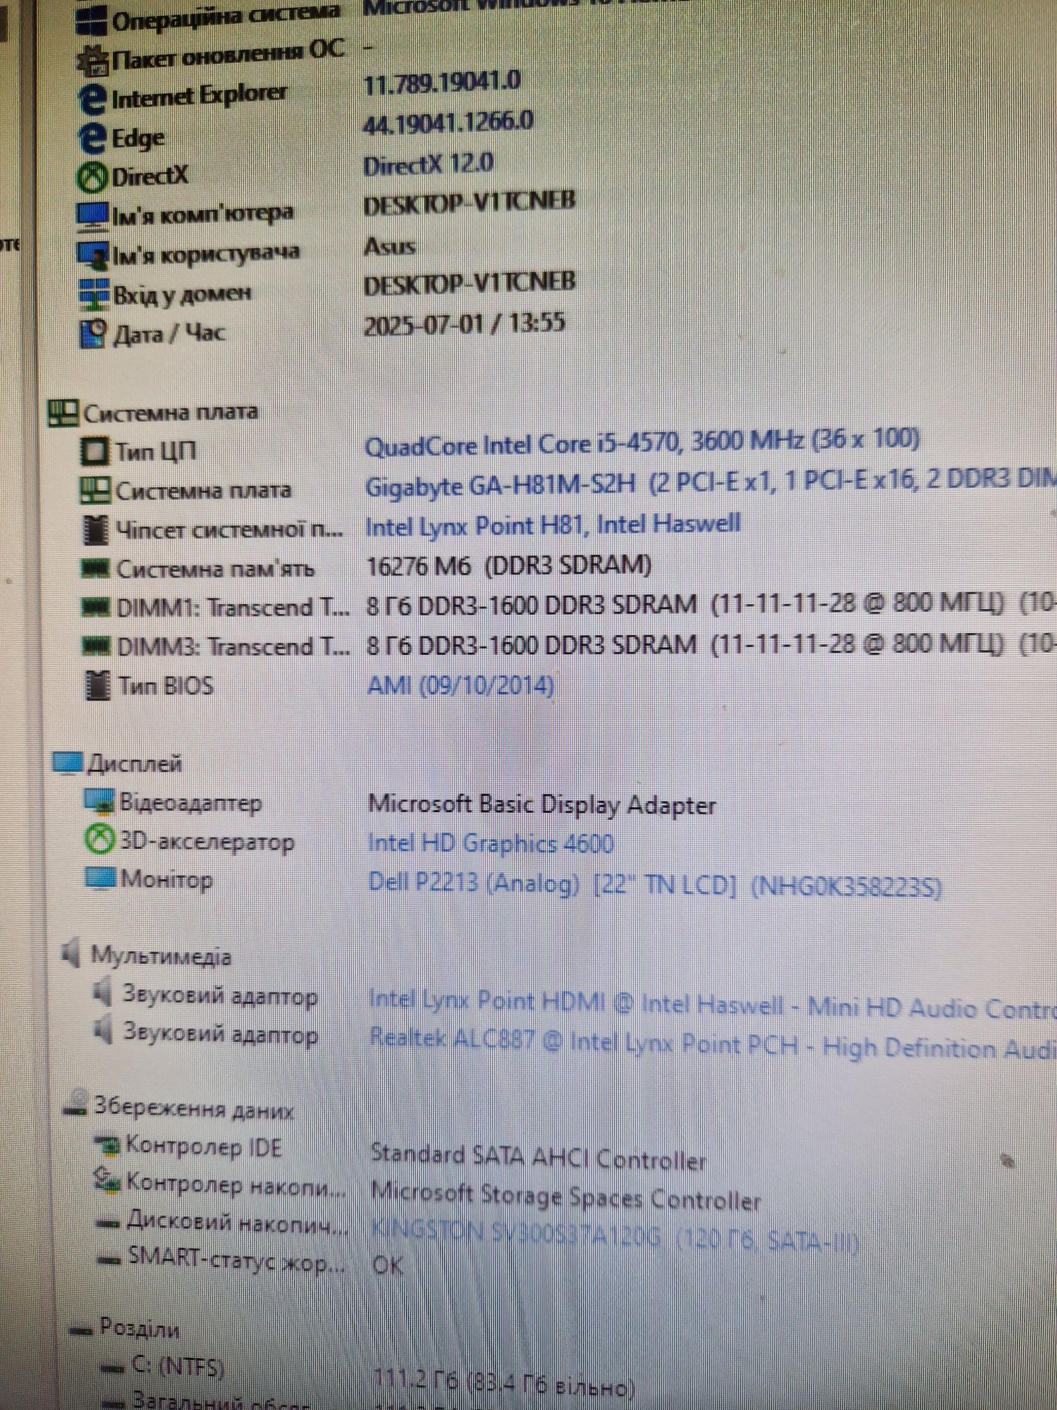Viewport: 1057px width, 1410px height.
Task: Open the QuadCore Intel Core i5-4570 link
Action: 643,441
